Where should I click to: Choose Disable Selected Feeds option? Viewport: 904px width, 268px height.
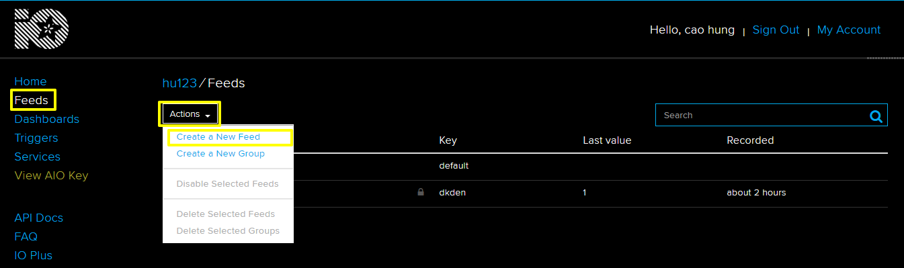click(x=227, y=183)
